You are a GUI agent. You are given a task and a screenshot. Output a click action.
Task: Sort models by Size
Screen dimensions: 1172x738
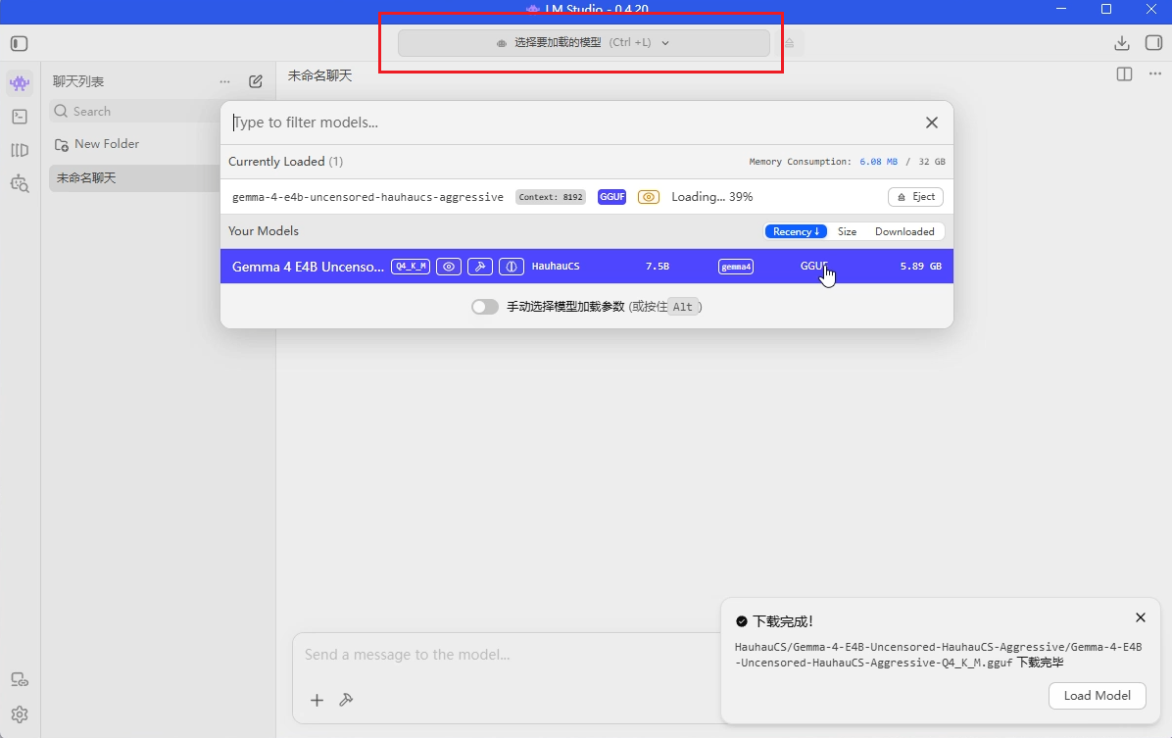click(847, 232)
